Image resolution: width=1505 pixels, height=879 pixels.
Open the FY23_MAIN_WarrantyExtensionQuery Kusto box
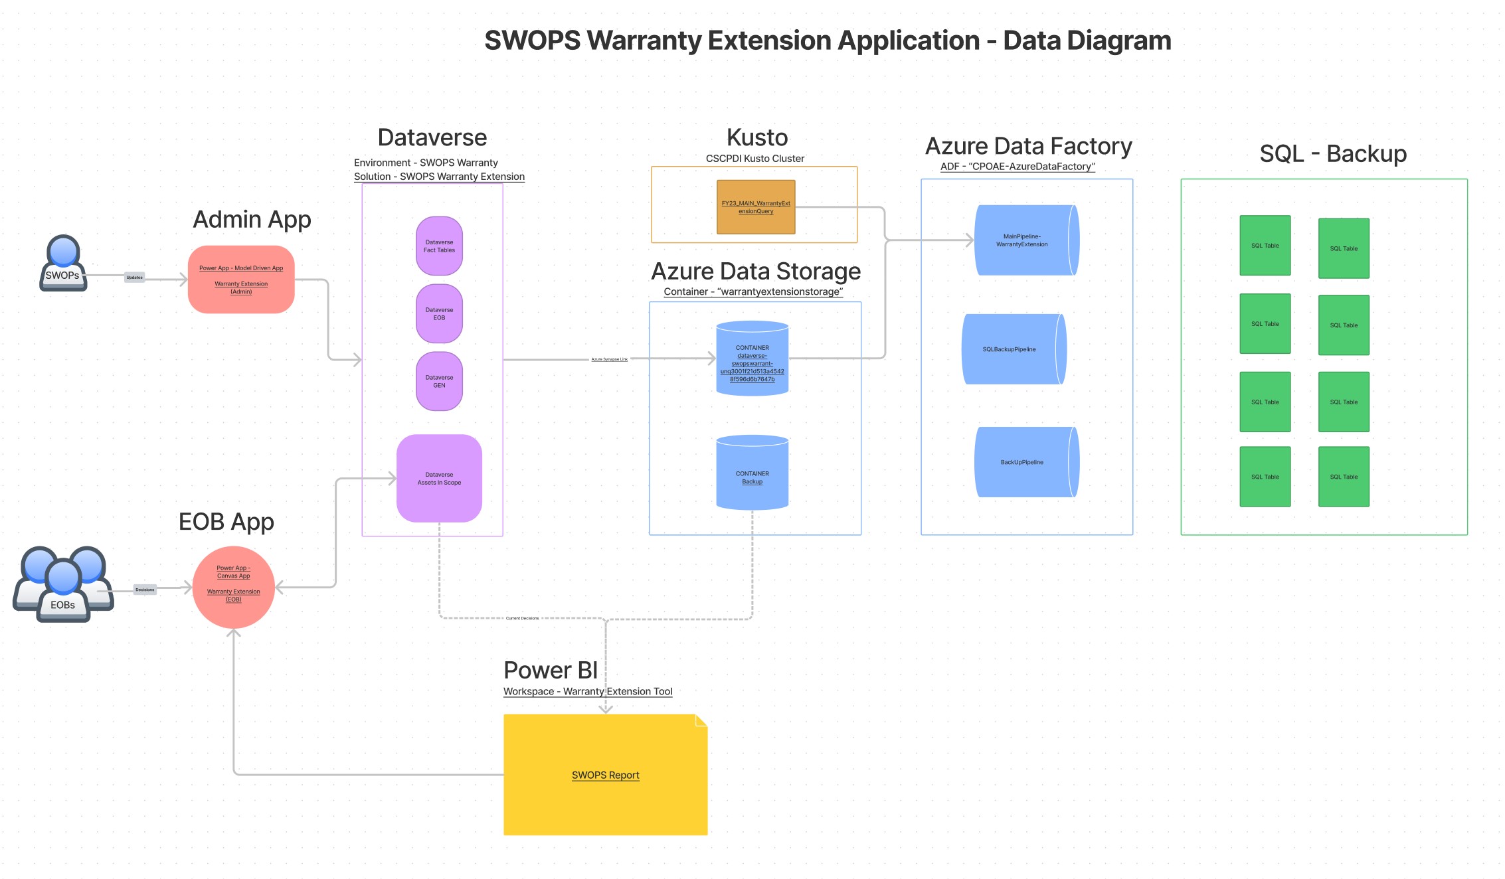coord(756,207)
